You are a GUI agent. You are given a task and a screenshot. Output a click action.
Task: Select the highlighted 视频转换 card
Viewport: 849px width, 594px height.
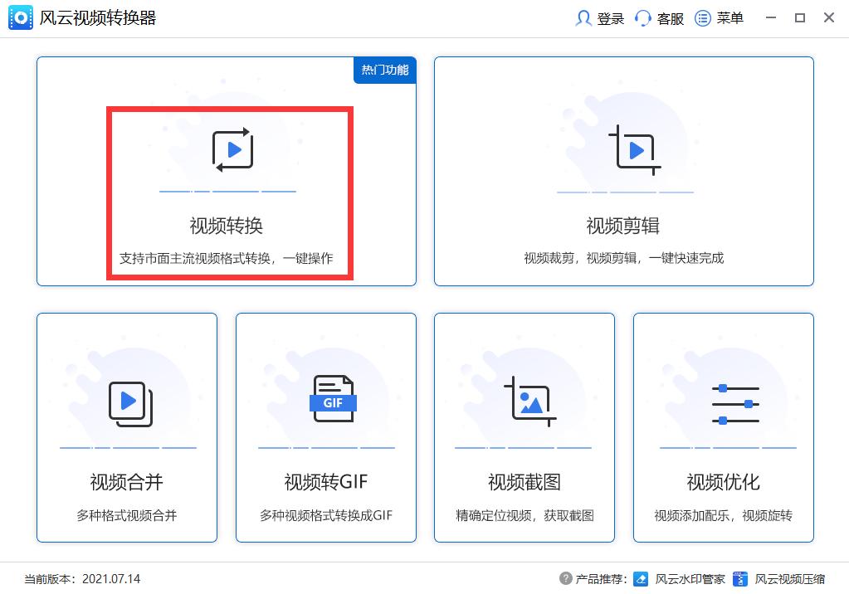tap(230, 192)
